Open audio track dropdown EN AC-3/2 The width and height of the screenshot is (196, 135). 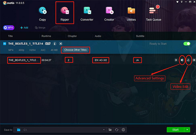(101, 60)
